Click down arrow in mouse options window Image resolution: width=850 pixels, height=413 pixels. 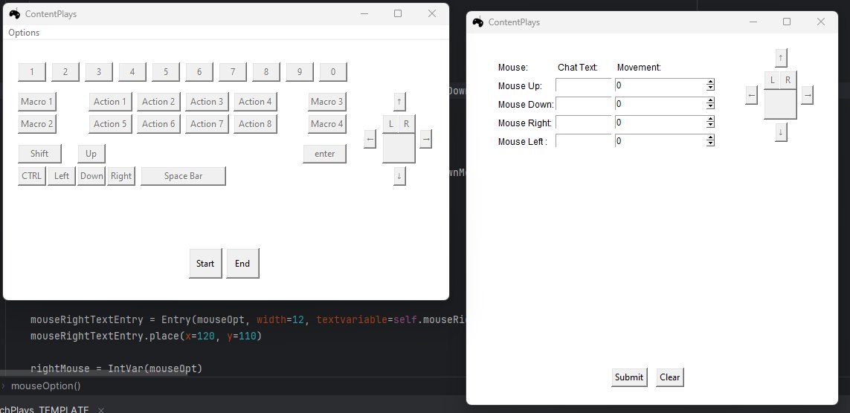click(x=781, y=132)
